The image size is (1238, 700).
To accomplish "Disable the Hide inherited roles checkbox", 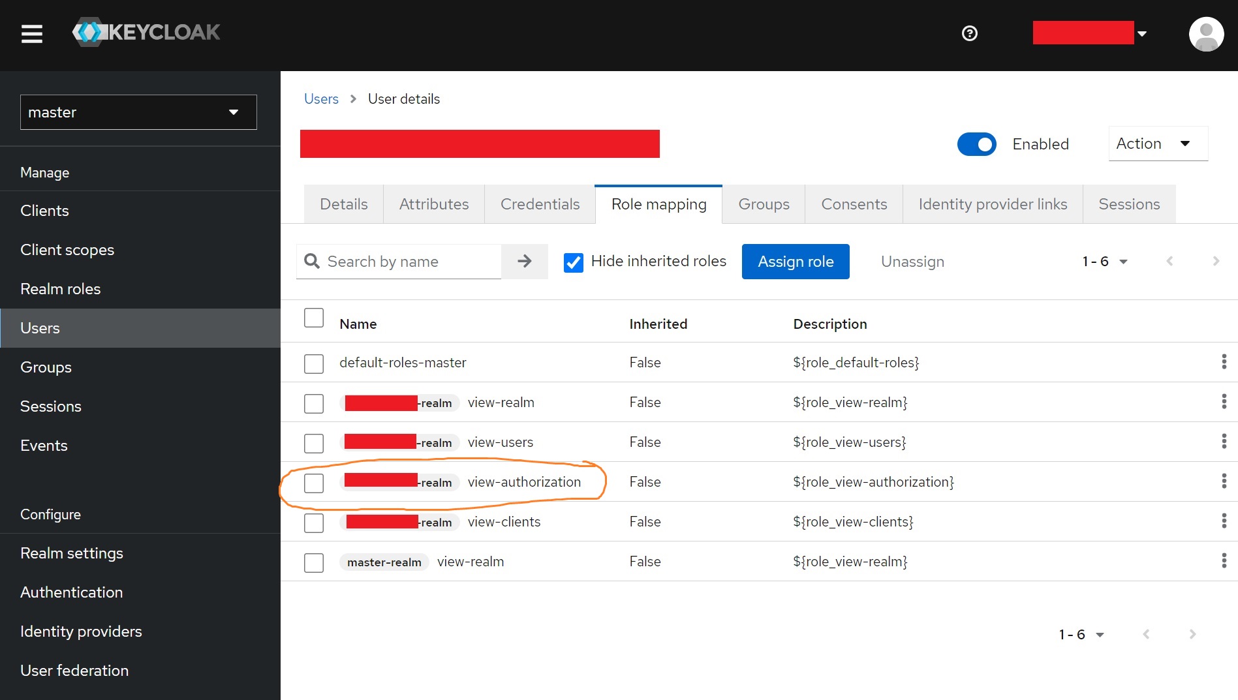I will coord(573,262).
